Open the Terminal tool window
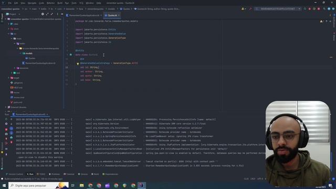 [69, 174]
